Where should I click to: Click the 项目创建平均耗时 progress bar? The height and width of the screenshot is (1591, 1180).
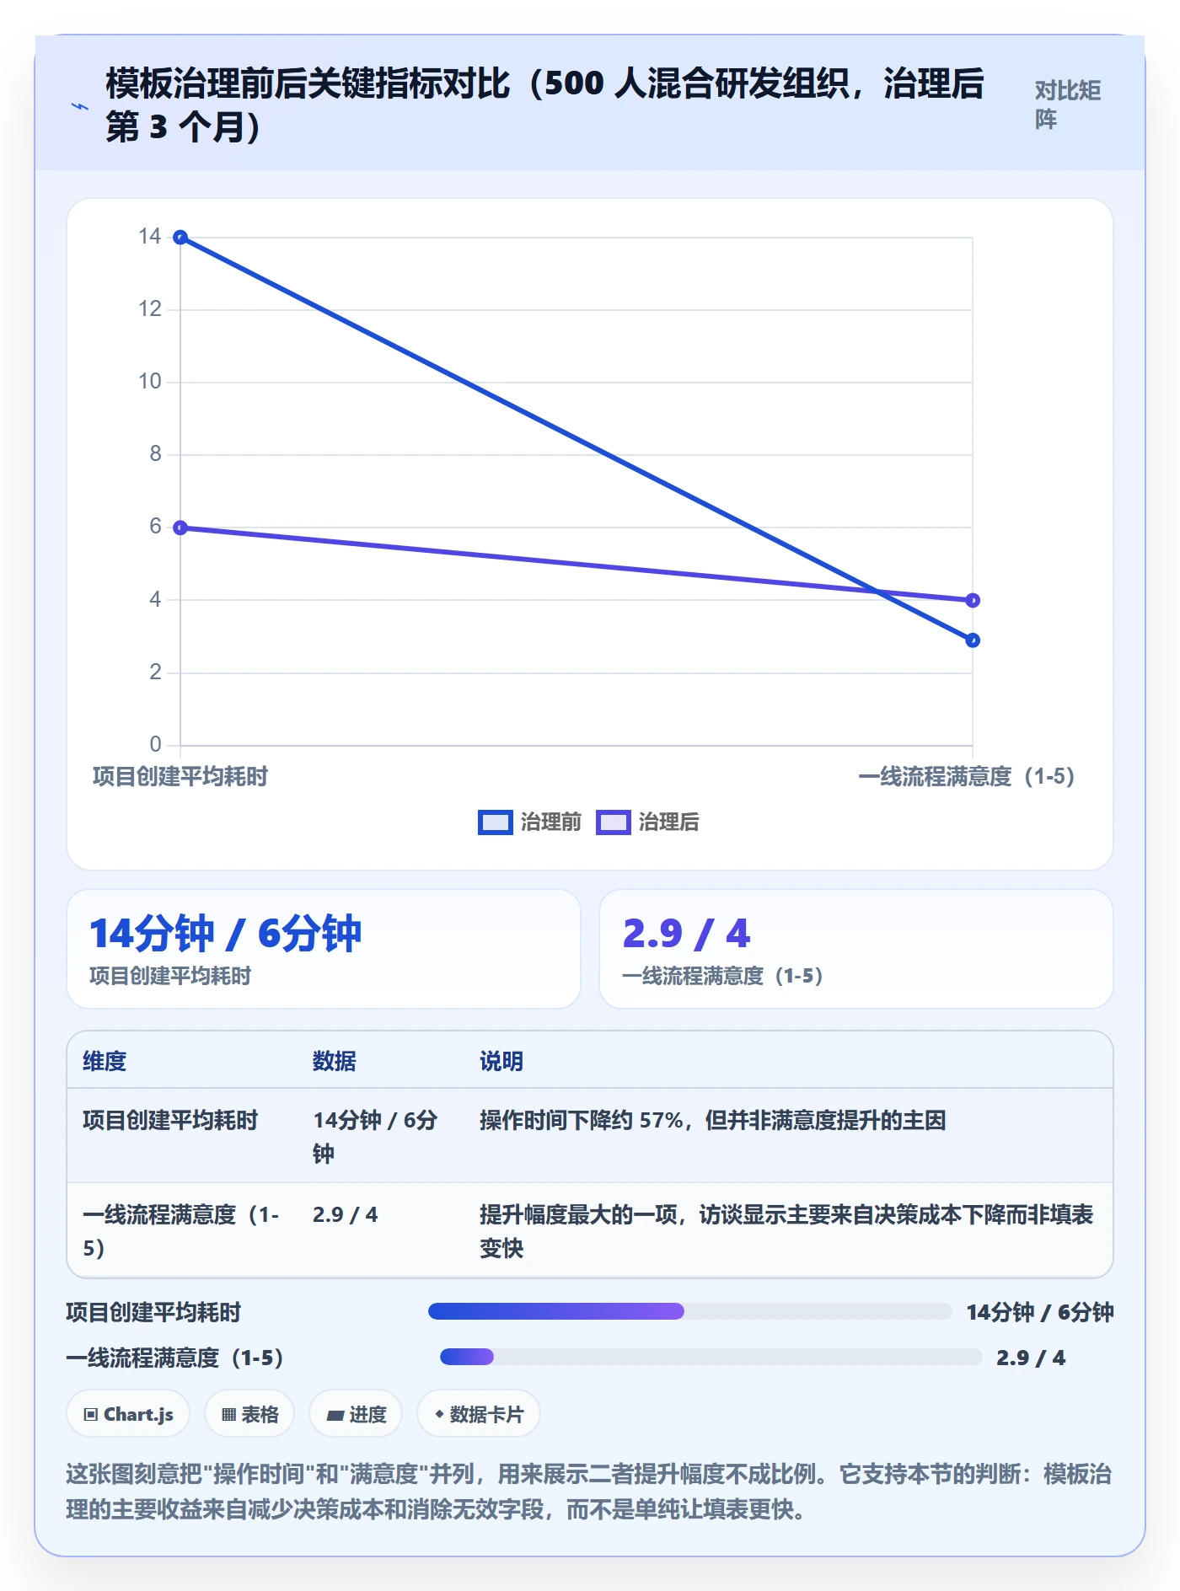click(689, 1311)
